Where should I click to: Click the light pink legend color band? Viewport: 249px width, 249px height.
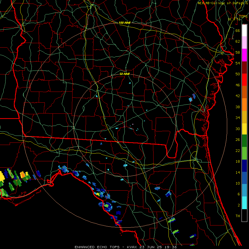244,42
